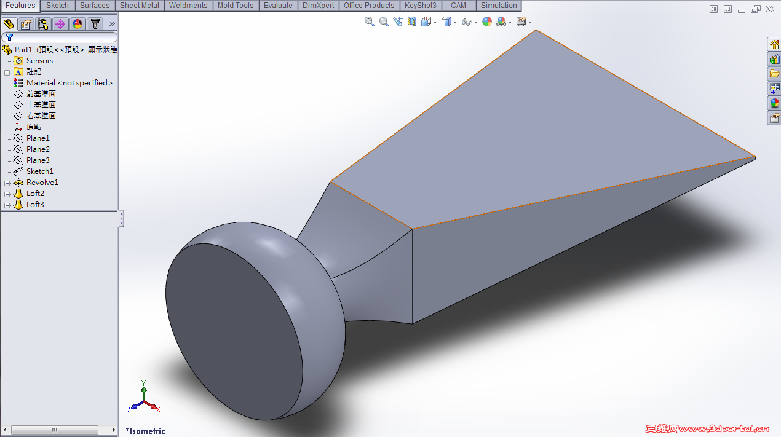Screen dimensions: 781x437
Task: Click the tree filter funnel icon
Action: [9, 37]
